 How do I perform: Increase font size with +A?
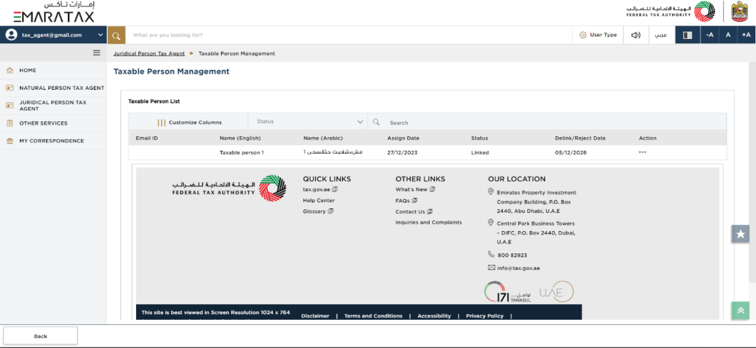coord(747,35)
